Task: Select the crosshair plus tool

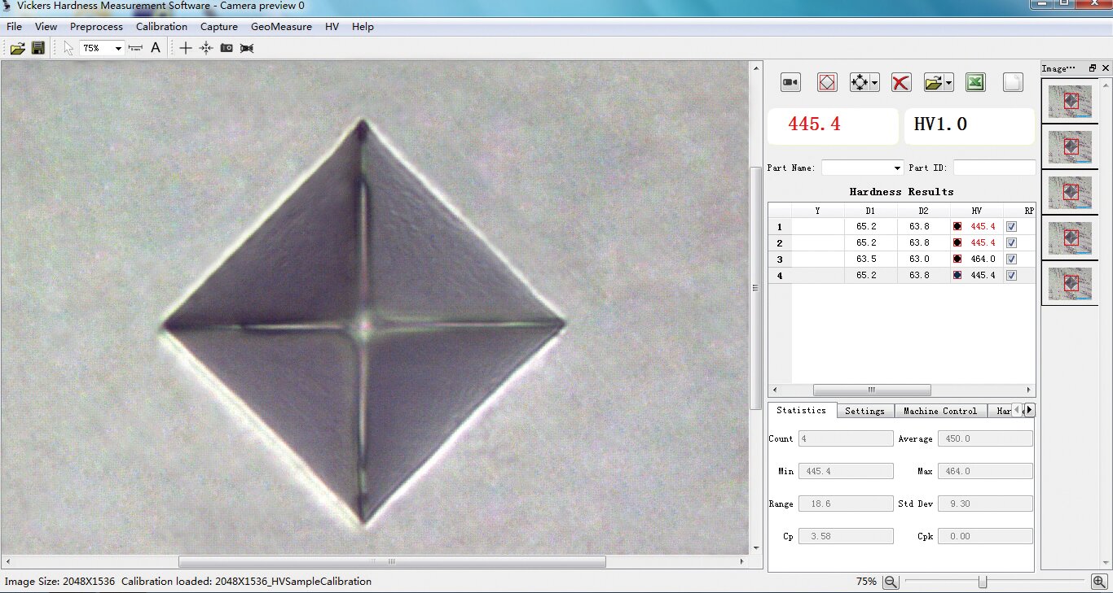Action: [x=186, y=48]
